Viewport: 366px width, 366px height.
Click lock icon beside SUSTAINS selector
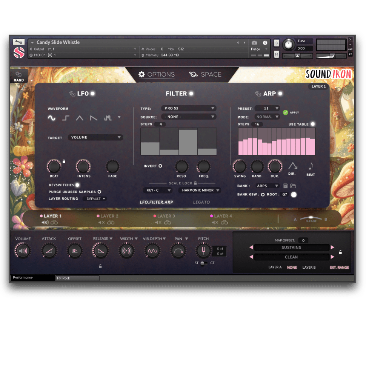[340, 252]
